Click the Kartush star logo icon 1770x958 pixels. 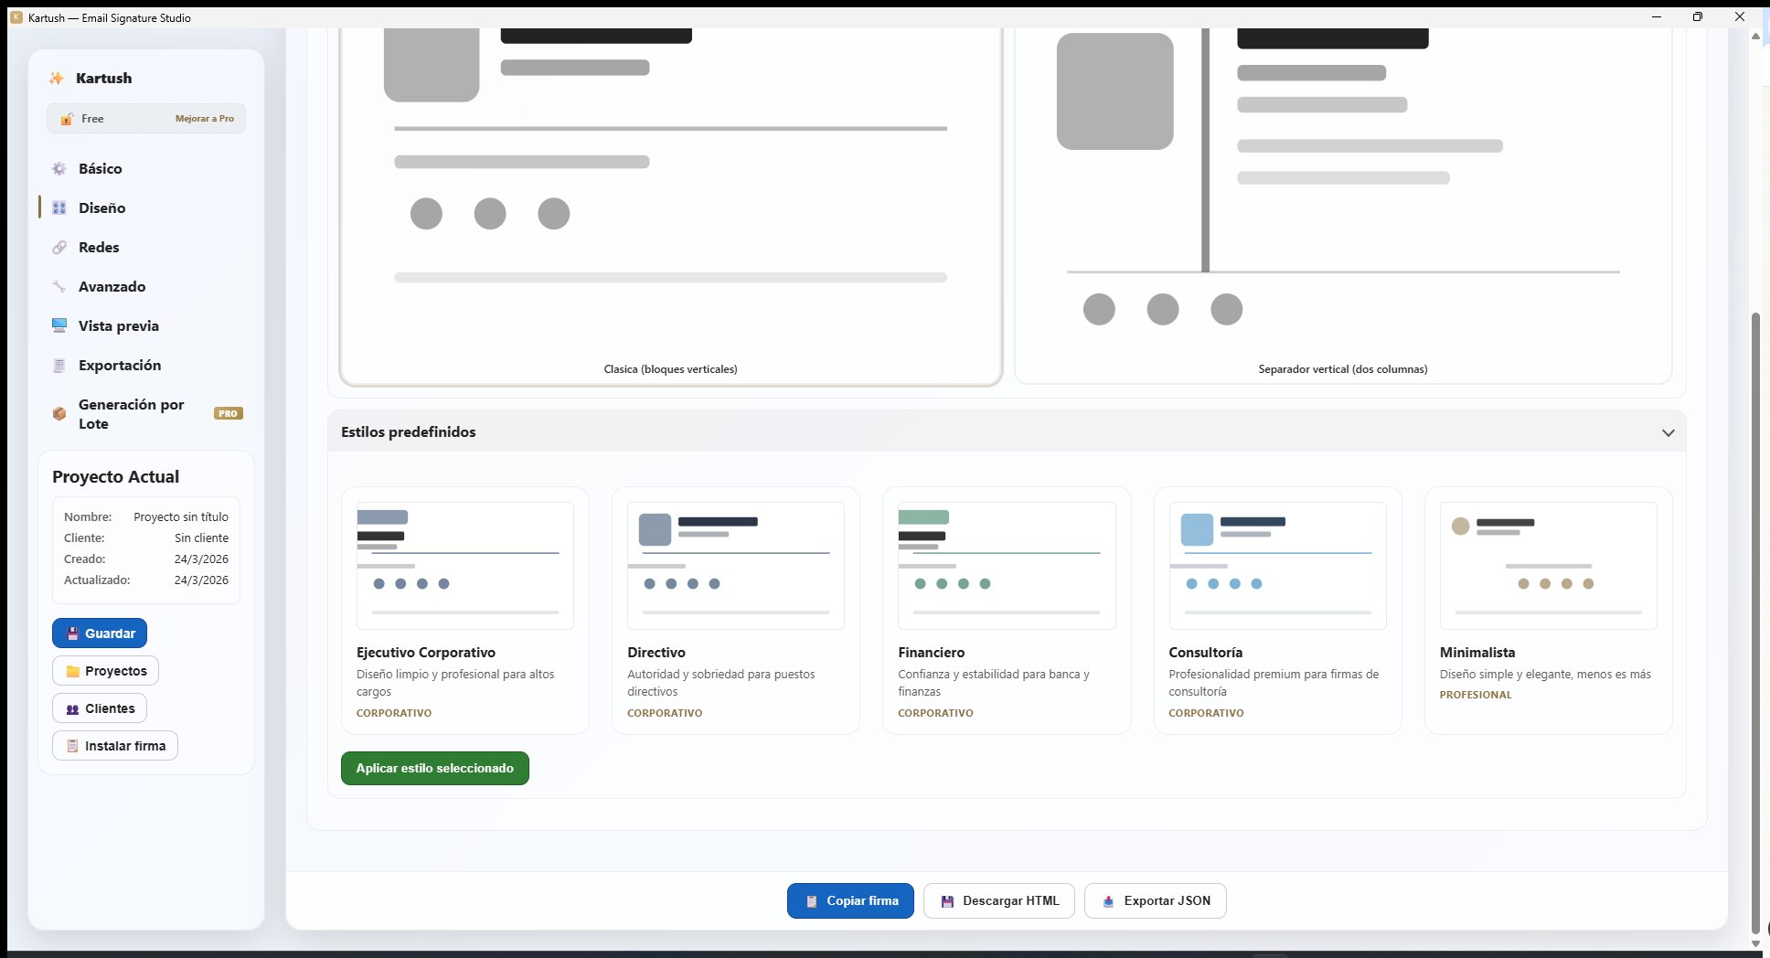click(x=57, y=79)
